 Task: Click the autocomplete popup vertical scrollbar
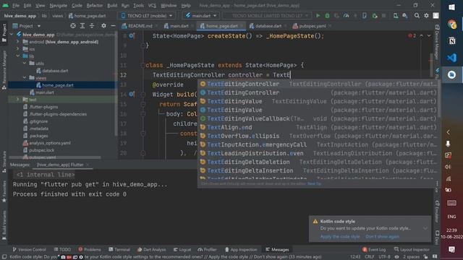438,97
